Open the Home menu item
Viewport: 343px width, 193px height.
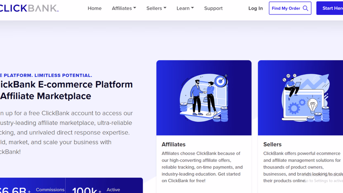pyautogui.click(x=95, y=8)
